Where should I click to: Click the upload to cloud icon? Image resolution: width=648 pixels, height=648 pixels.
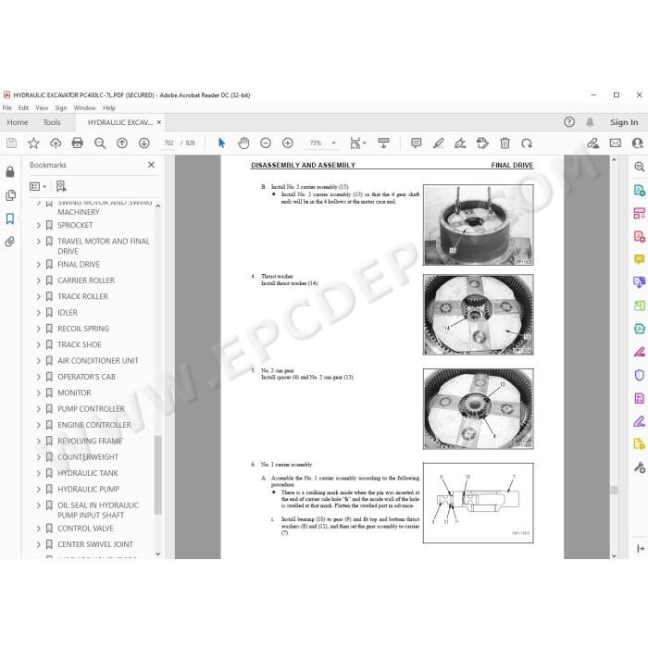click(x=56, y=143)
